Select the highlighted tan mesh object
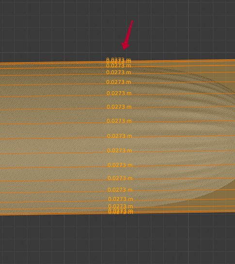 [x=117, y=137]
